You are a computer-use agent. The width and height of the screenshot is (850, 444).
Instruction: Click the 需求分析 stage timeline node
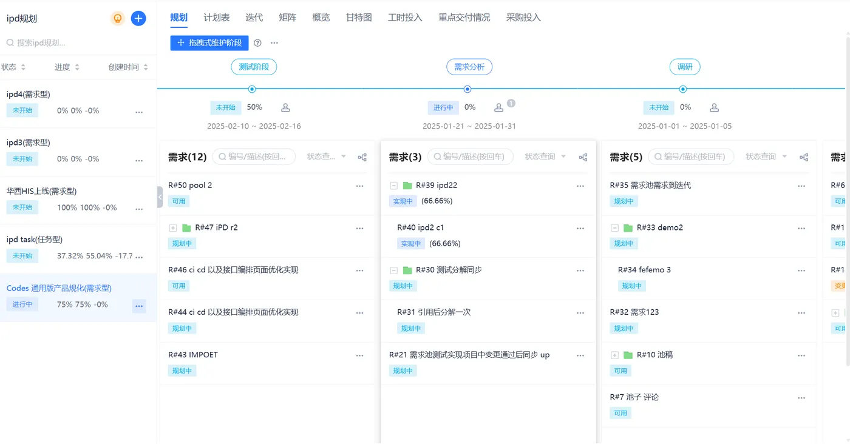click(x=467, y=89)
